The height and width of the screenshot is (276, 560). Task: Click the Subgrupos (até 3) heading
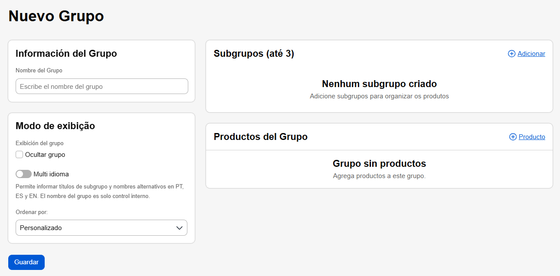254,54
